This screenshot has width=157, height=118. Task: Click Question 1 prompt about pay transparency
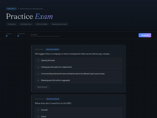coord(73,54)
